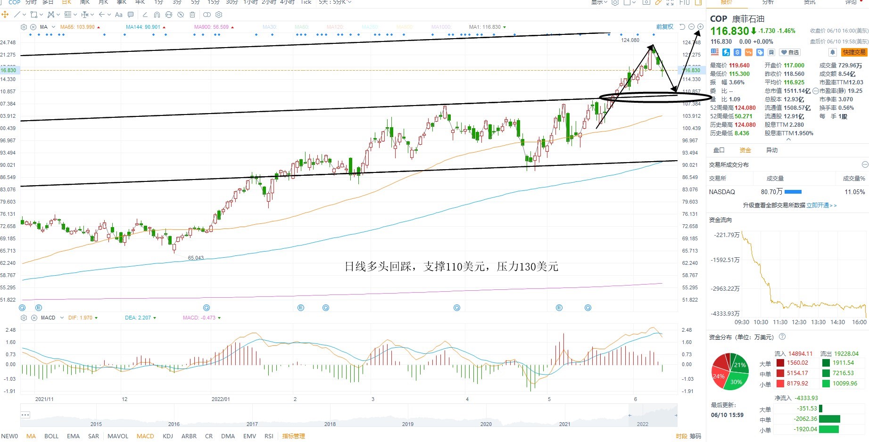Open the 显示 display dropdown
The width and height of the screenshot is (869, 442).
coord(599,2)
